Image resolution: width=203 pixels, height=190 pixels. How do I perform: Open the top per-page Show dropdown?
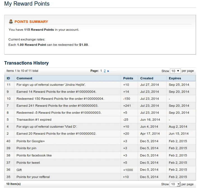click(x=175, y=71)
